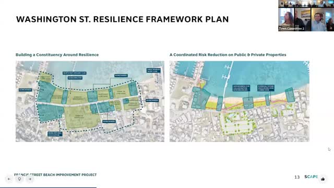Screen dimensions: 334x188
Task: Click the Nantucket Anglers Club map label
Action: [75, 73]
